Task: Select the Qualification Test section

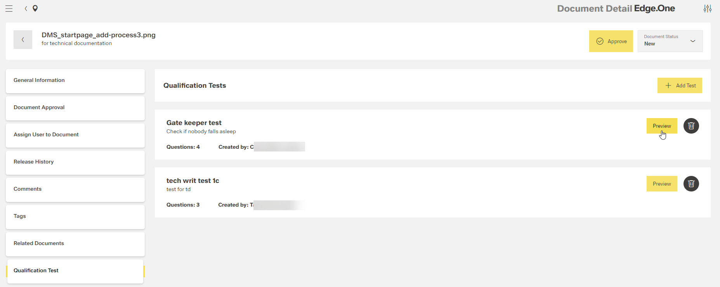Action: (x=75, y=271)
